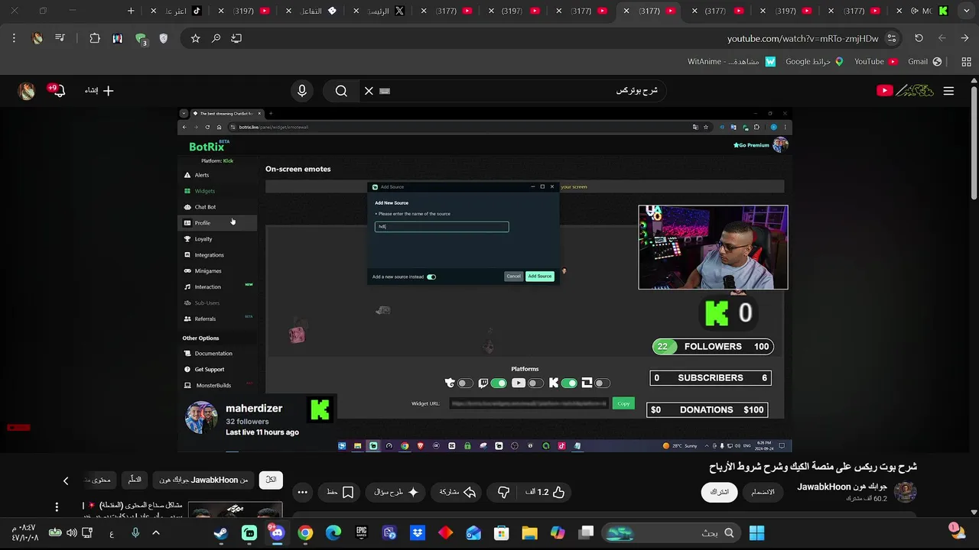The height and width of the screenshot is (550, 979).
Task: Open the apps grid in bookmarks bar
Action: pos(966,61)
